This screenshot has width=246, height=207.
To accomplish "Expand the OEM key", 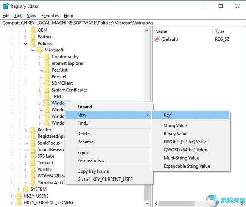I will click(x=26, y=30).
